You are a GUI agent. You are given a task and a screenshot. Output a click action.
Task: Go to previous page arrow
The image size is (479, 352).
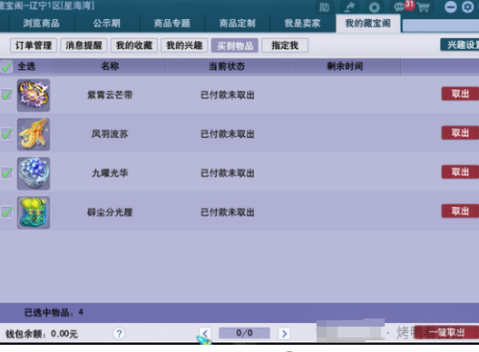click(x=205, y=333)
